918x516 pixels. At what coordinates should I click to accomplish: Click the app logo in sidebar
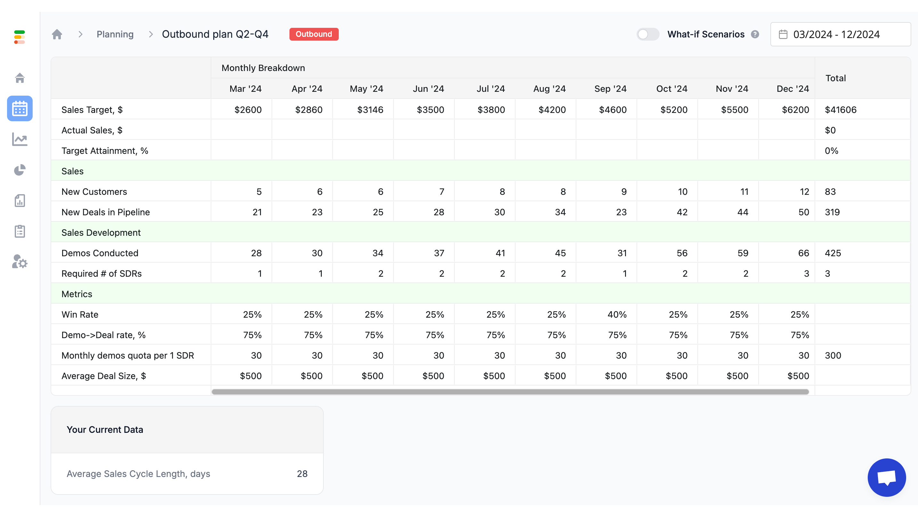click(20, 37)
